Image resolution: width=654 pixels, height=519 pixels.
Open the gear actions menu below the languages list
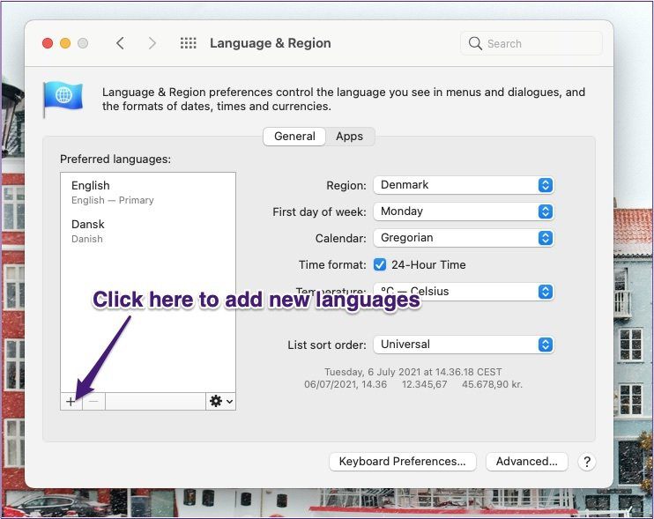(220, 402)
